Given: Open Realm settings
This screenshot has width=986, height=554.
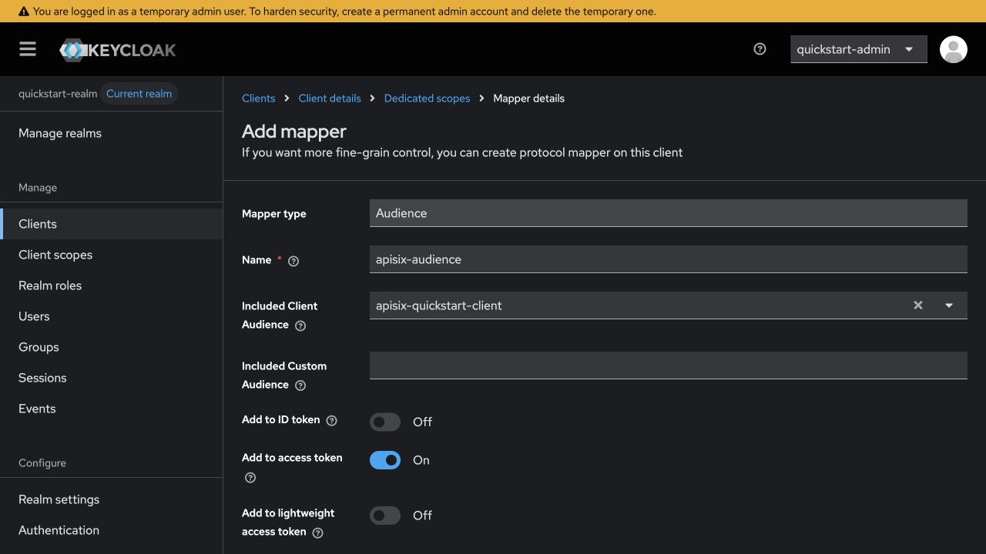Looking at the screenshot, I should point(112,499).
